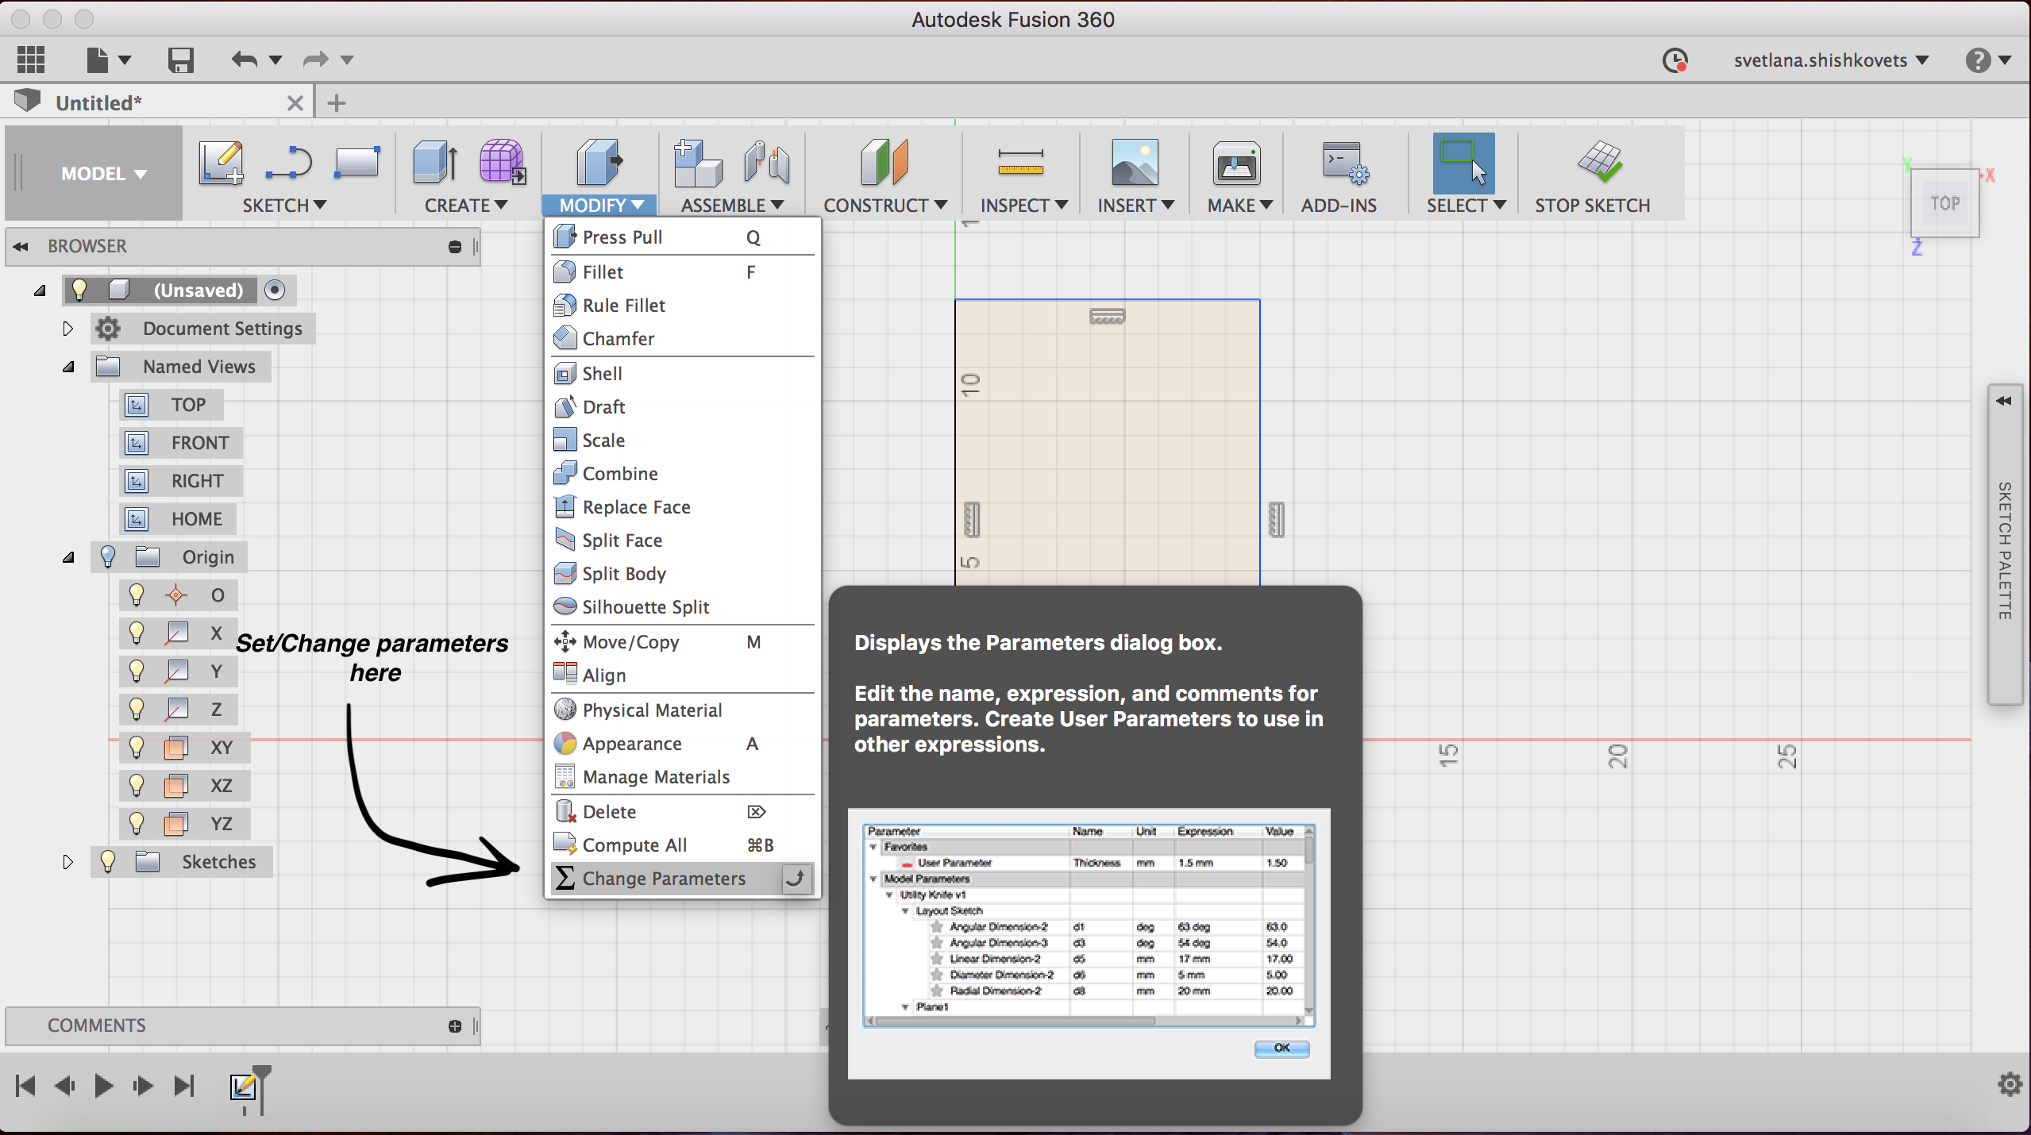
Task: Click the help question mark icon
Action: click(1978, 60)
